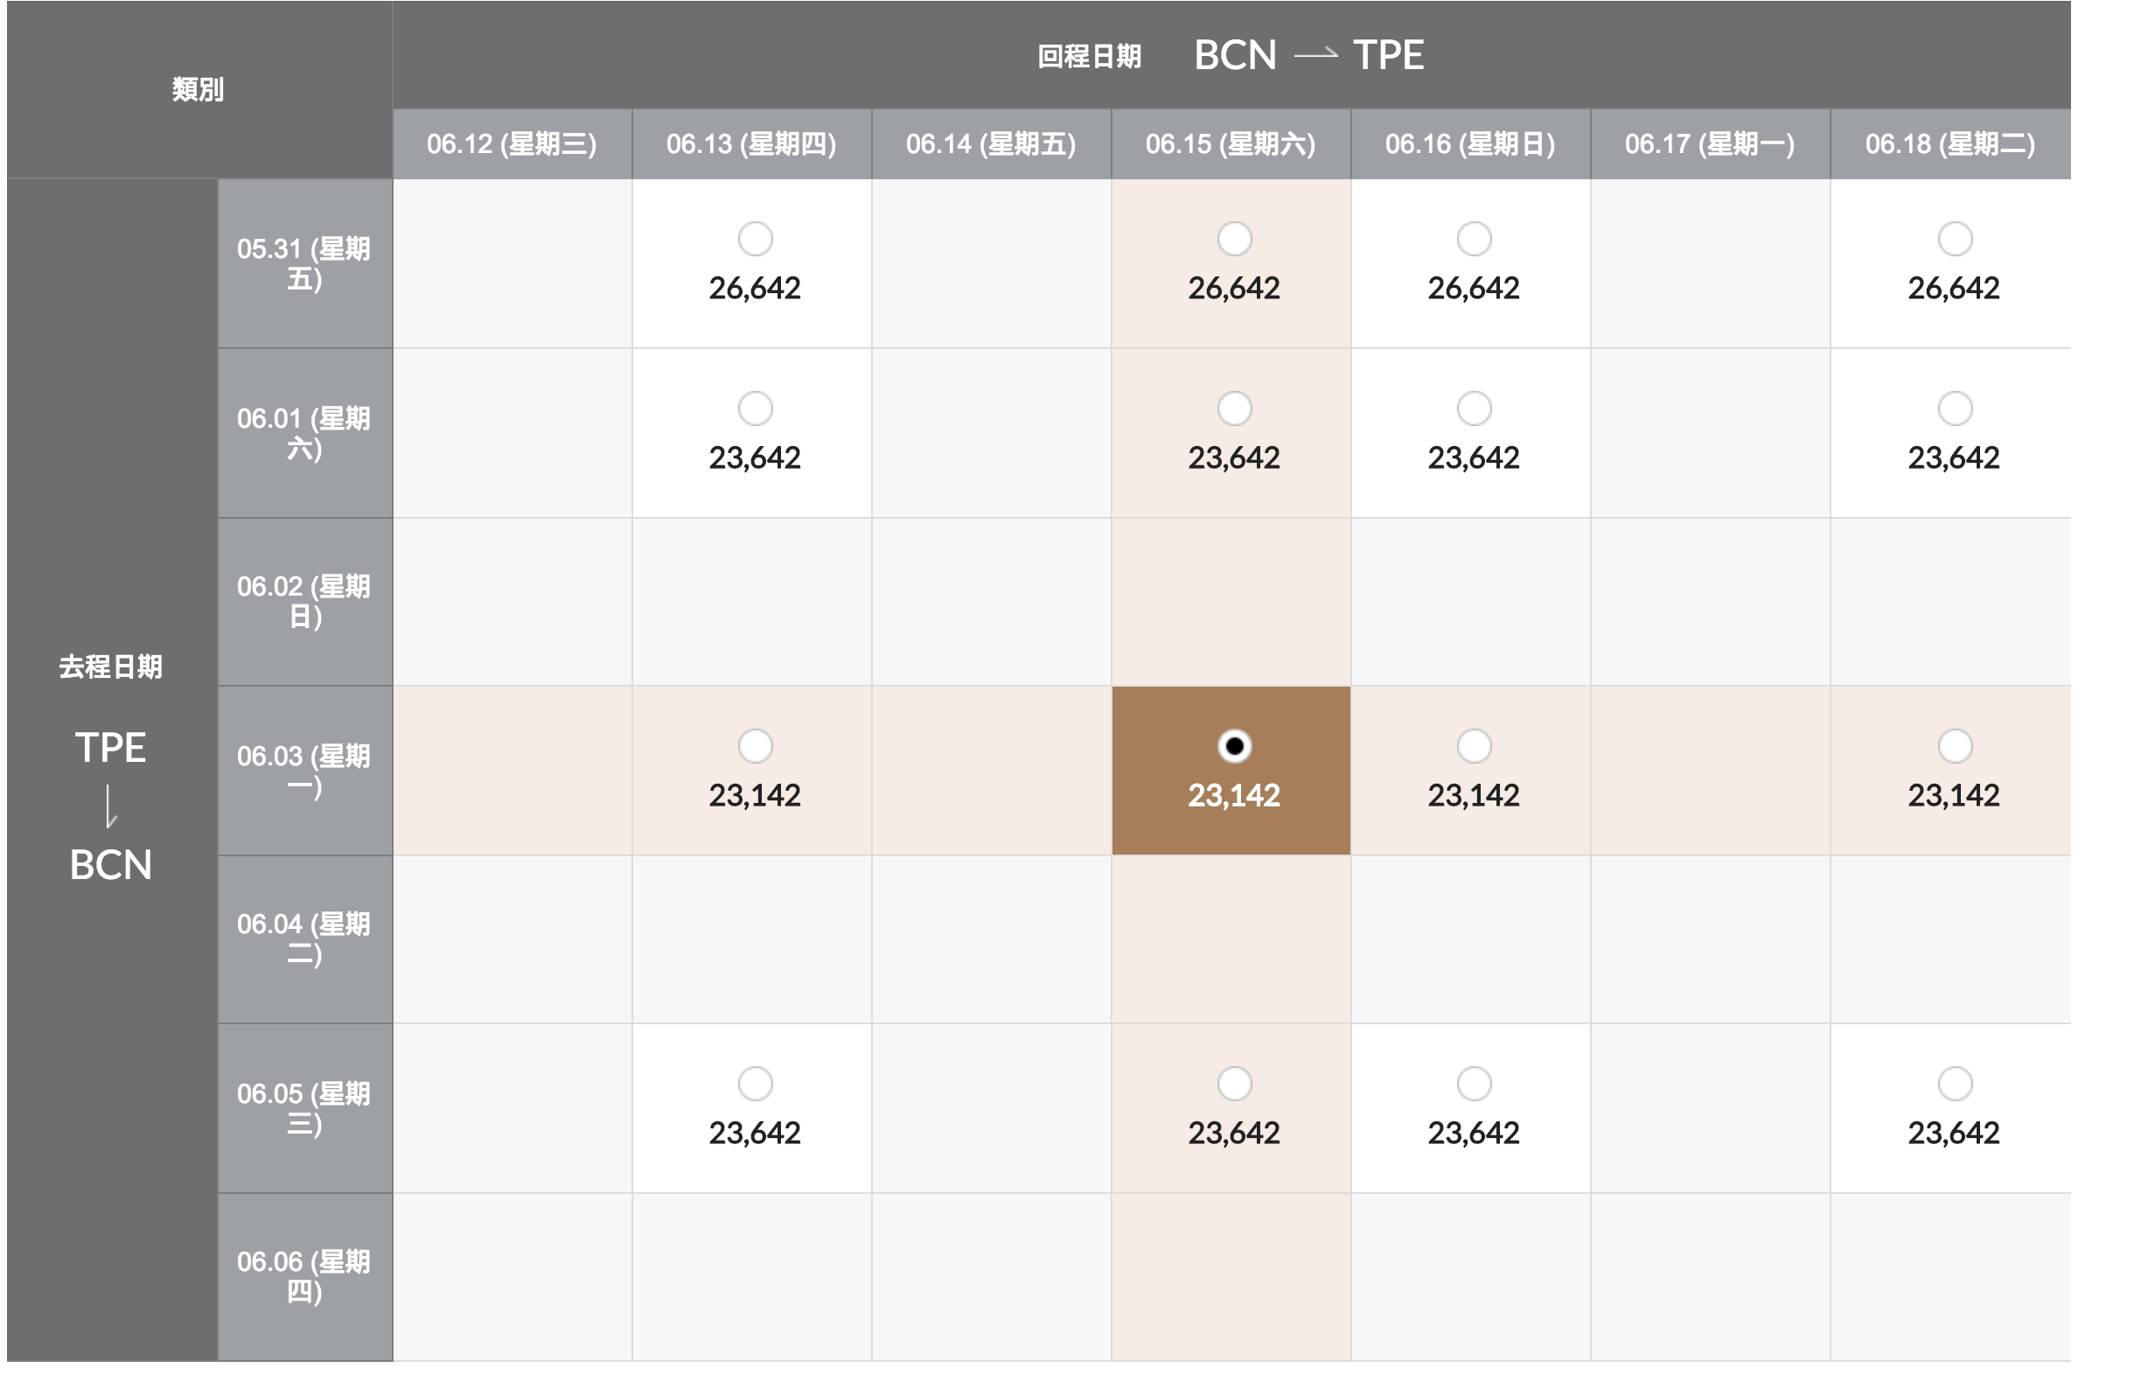
Task: Select 05.31 departure with 06.18 return fare
Action: [1954, 239]
